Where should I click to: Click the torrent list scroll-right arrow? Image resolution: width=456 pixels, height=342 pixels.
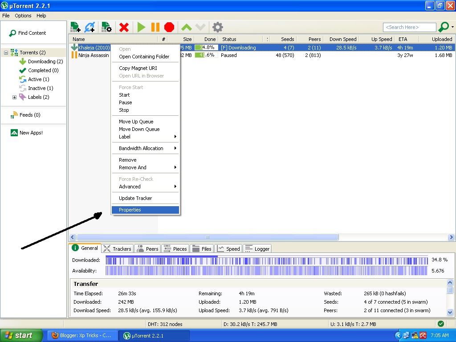point(451,238)
